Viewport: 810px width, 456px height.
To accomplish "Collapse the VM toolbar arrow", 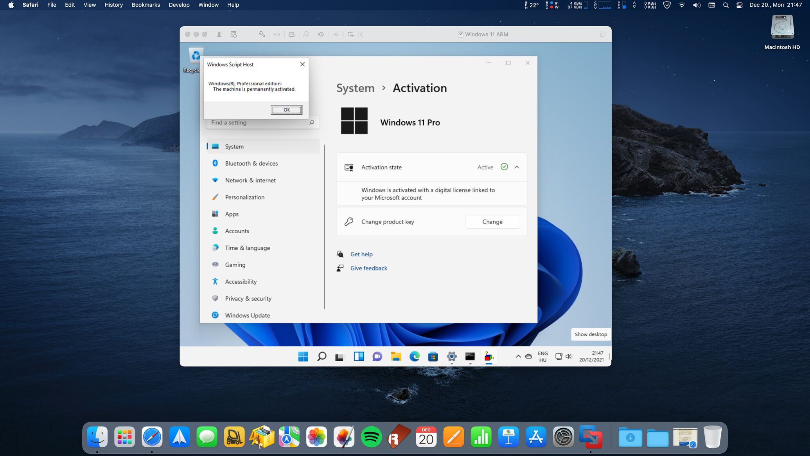I will point(362,34).
